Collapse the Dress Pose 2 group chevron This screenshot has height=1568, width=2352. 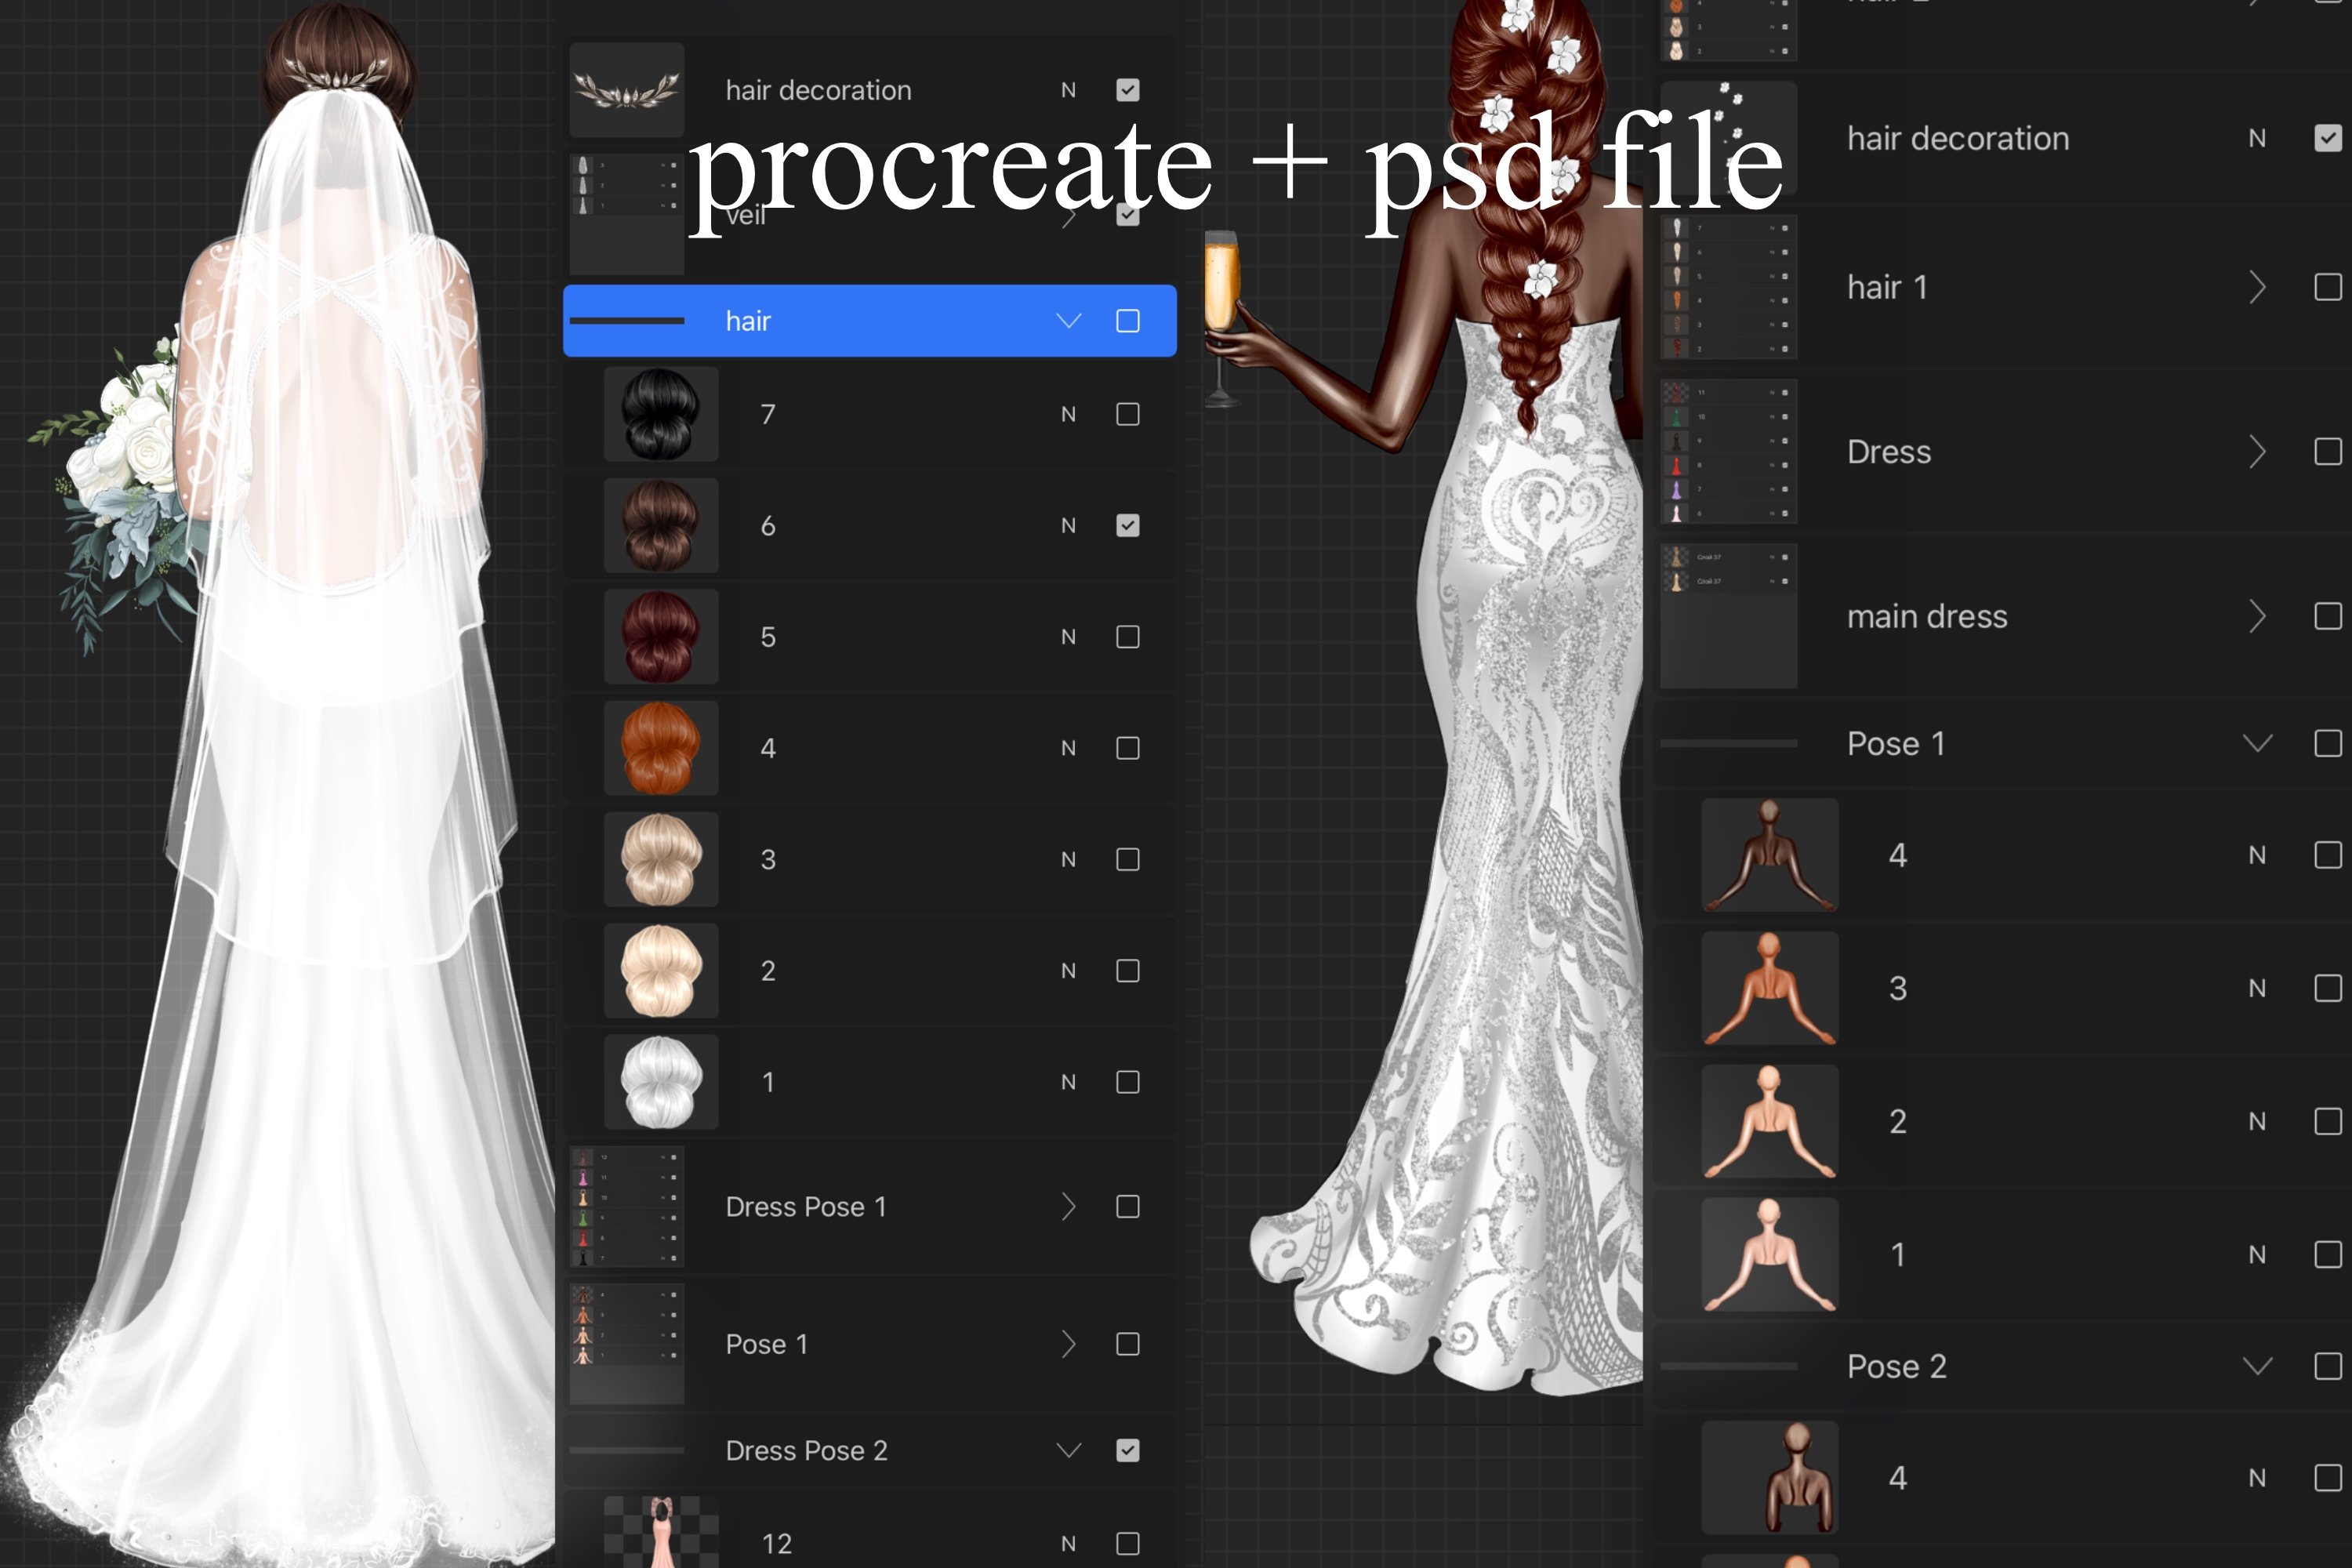click(x=1069, y=1450)
